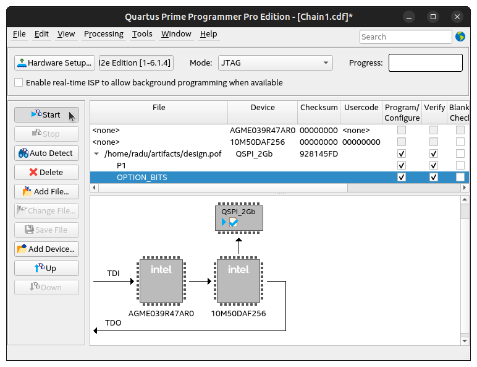This screenshot has height=367, width=477.
Task: Click the Add File button
Action: point(46,191)
